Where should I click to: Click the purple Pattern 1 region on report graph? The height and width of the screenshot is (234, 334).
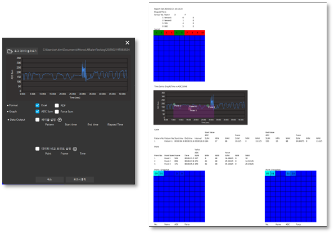coord(193,111)
